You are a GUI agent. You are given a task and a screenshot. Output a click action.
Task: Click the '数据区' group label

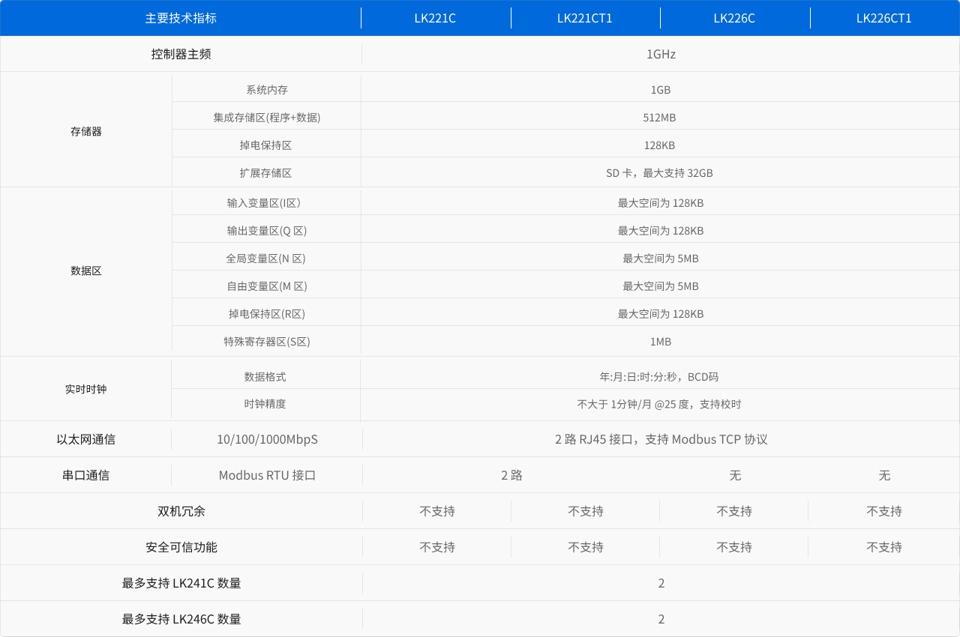86,271
